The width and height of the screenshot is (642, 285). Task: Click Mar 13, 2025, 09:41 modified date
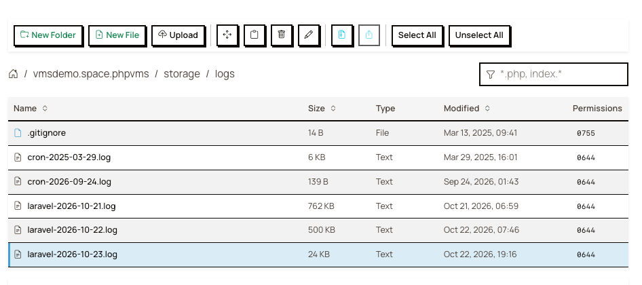tap(480, 133)
